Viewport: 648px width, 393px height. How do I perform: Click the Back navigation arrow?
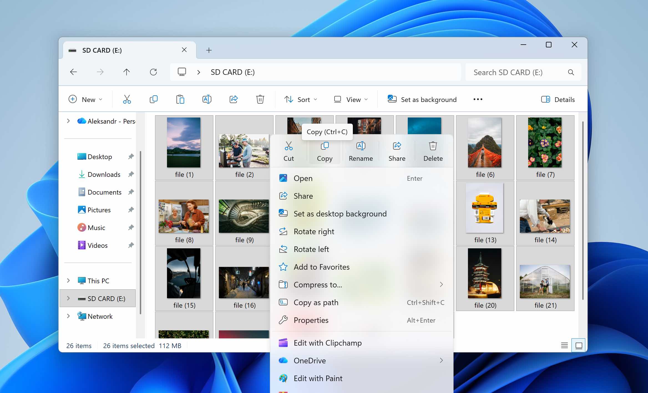(73, 72)
